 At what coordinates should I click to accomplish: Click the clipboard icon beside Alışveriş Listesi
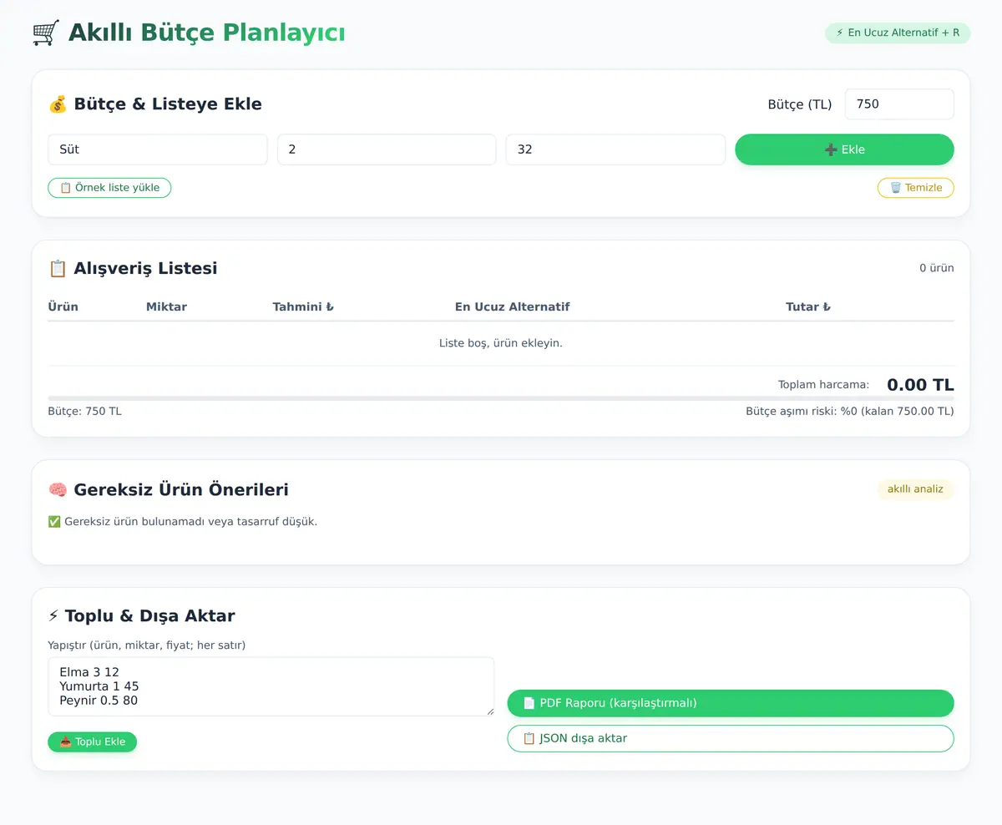58,268
